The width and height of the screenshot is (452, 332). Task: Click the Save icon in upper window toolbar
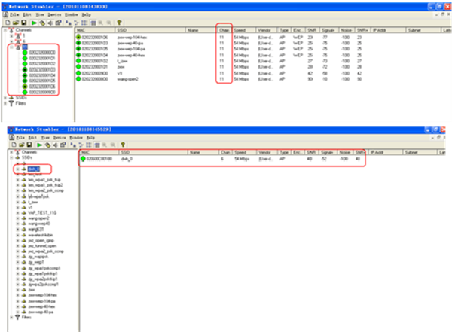23,23
